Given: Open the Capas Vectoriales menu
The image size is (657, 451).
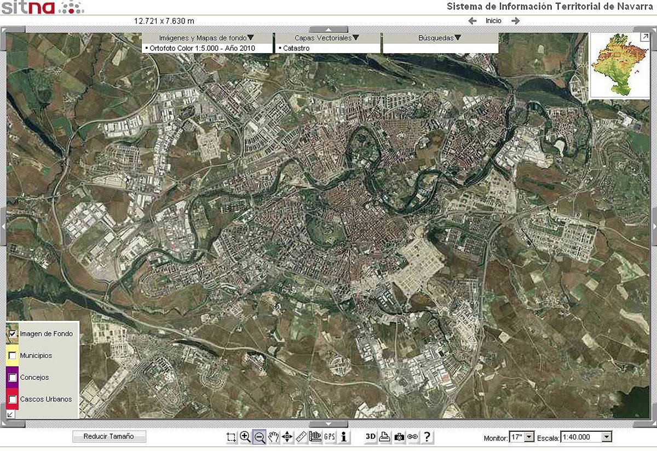Looking at the screenshot, I should 327,38.
